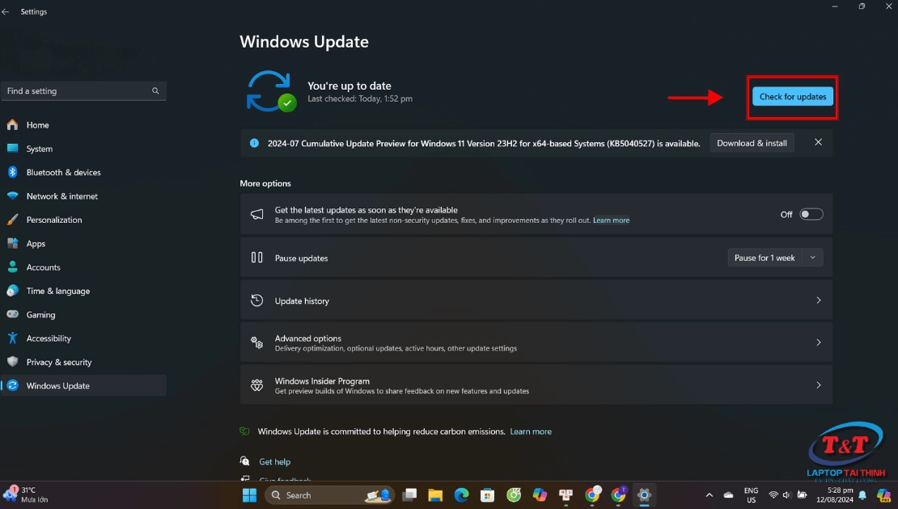898x509 pixels.
Task: Click Learn more about latest updates
Action: pos(611,221)
